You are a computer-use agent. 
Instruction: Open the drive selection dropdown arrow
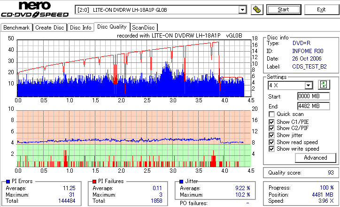242,10
